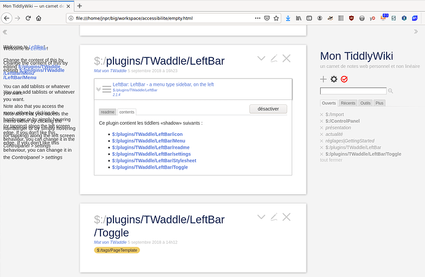Open control panel gear icon

(334, 79)
